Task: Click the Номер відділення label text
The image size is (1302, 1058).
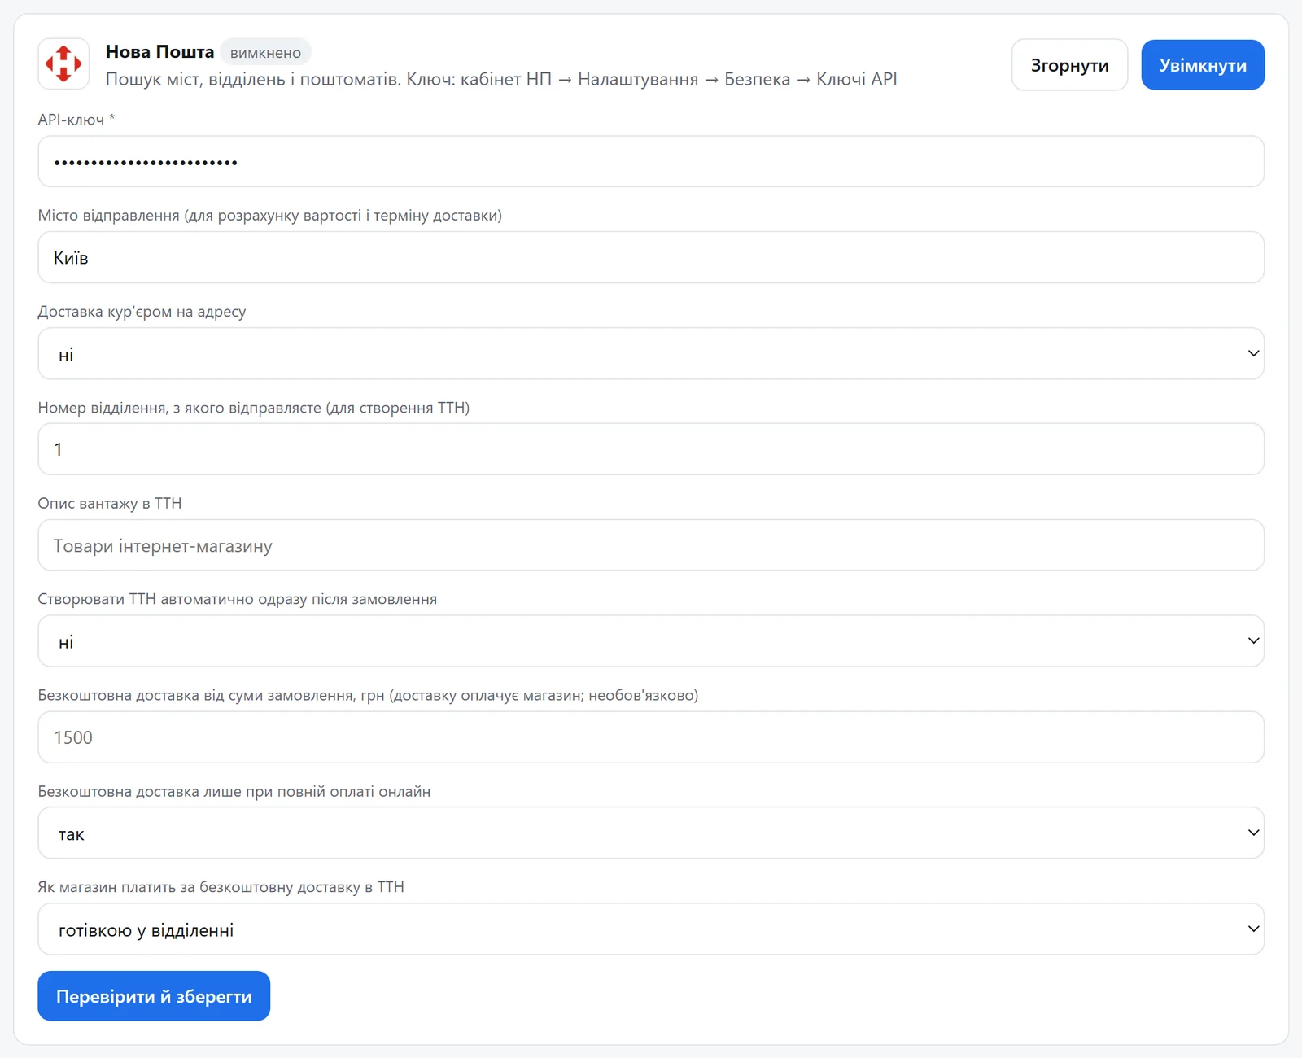Action: (x=254, y=408)
